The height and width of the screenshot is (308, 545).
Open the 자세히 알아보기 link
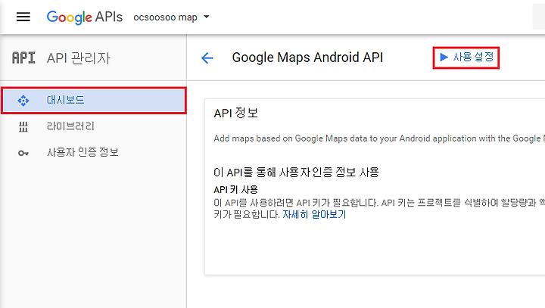tap(314, 214)
